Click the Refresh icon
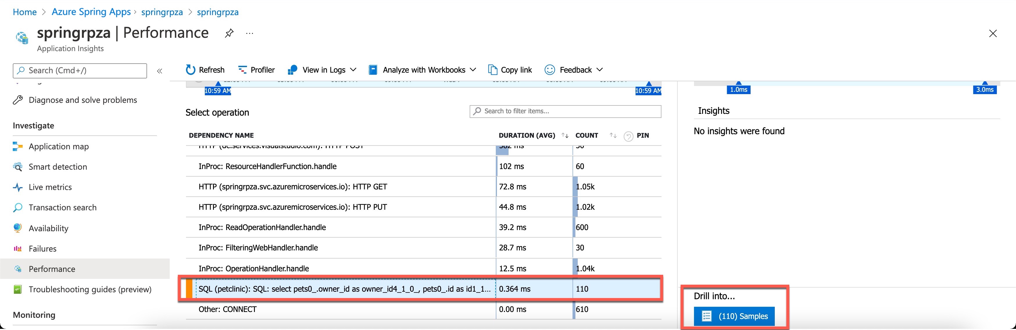The height and width of the screenshot is (330, 1016). click(191, 69)
